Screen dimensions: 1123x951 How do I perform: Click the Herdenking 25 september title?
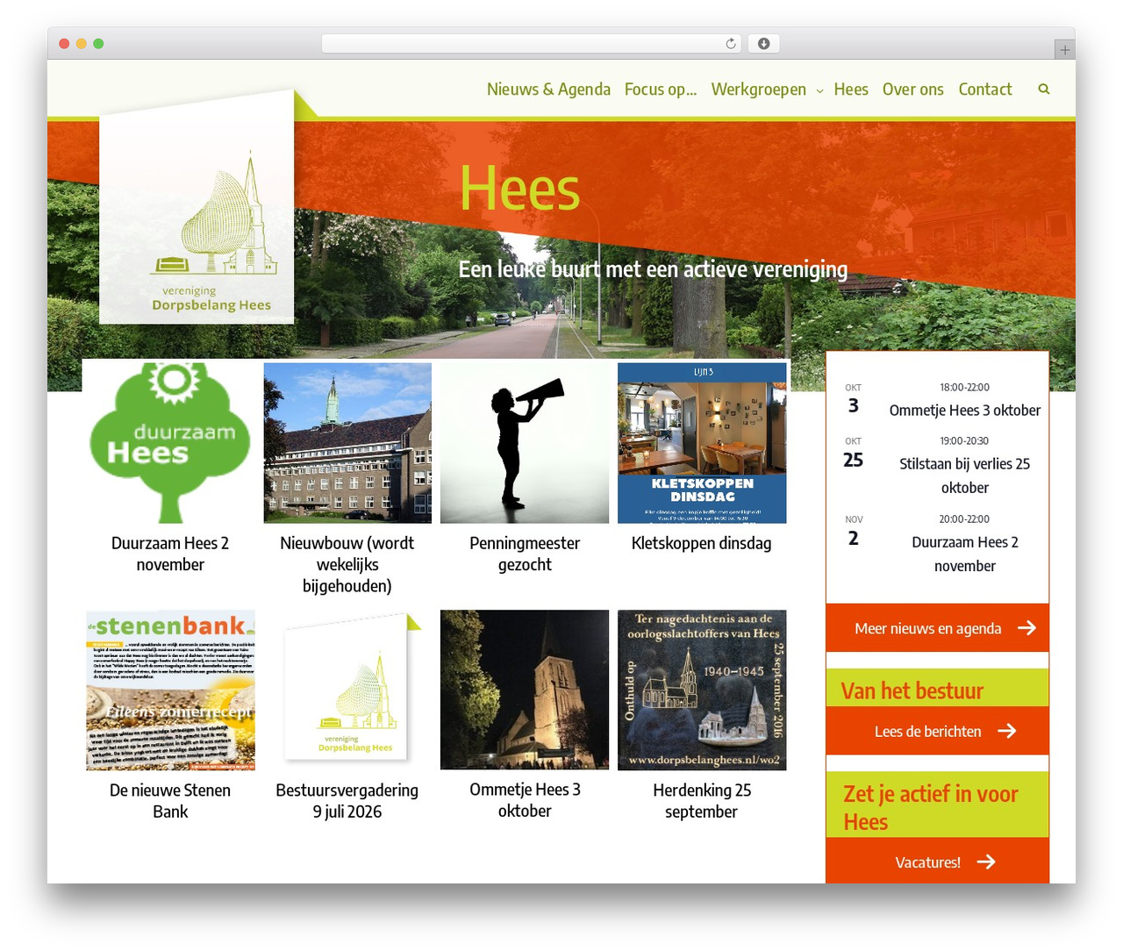(x=702, y=801)
